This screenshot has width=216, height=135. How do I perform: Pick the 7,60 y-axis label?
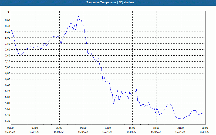[x=8, y=50]
